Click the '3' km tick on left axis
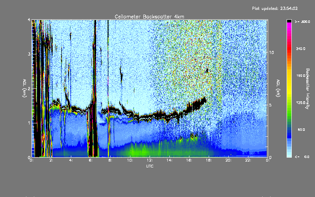 coord(29,54)
